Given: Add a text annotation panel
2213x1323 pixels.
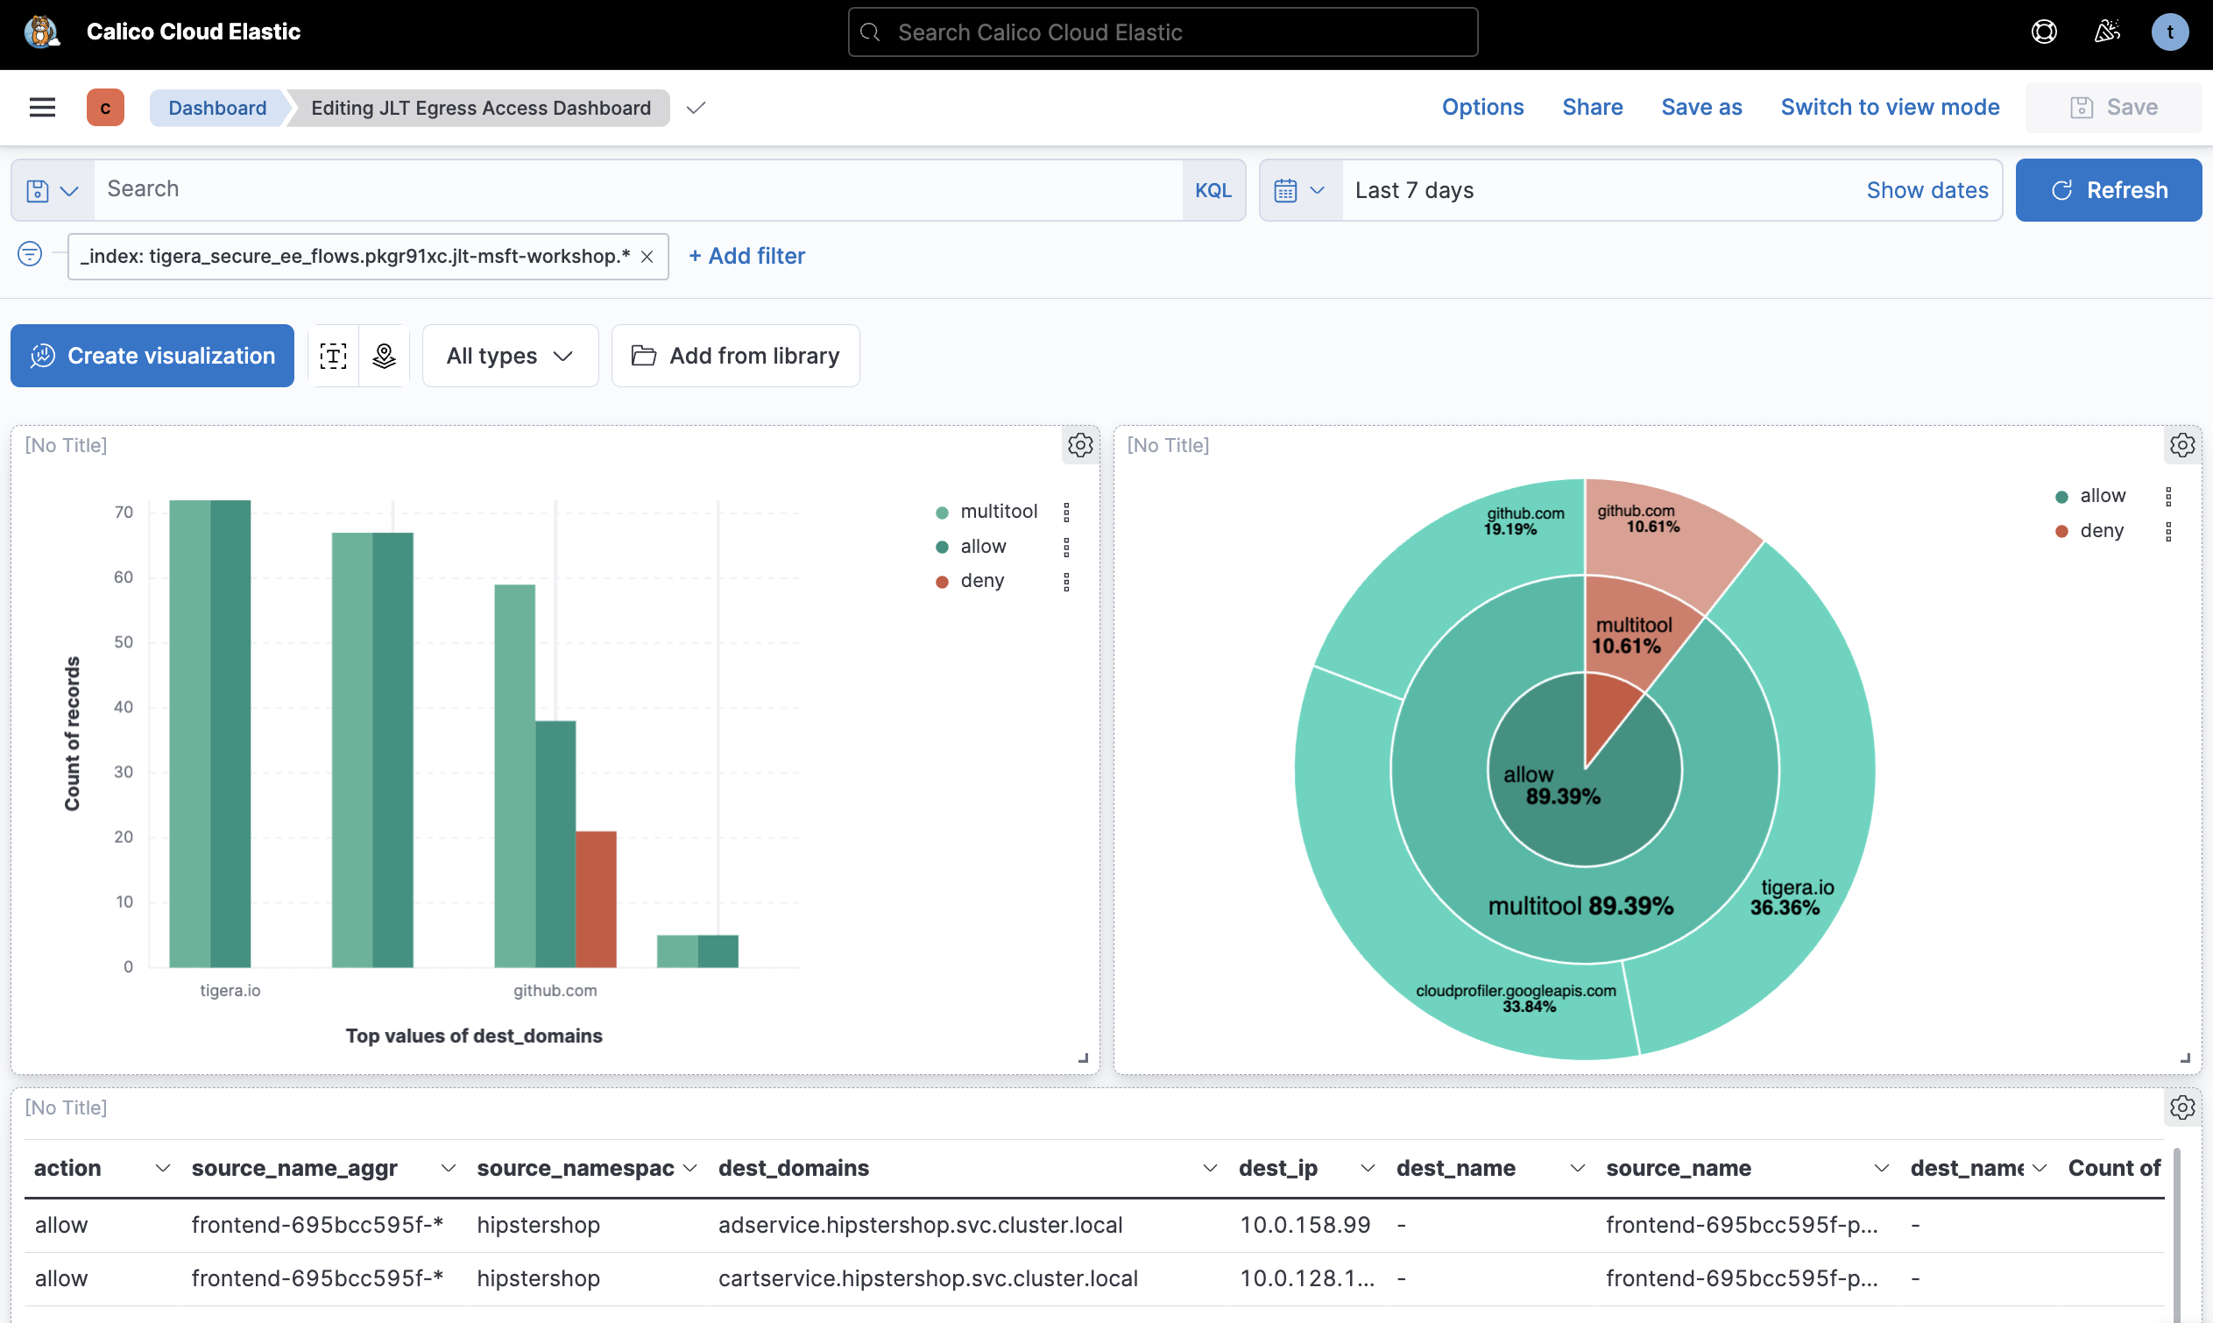Looking at the screenshot, I should tap(332, 355).
